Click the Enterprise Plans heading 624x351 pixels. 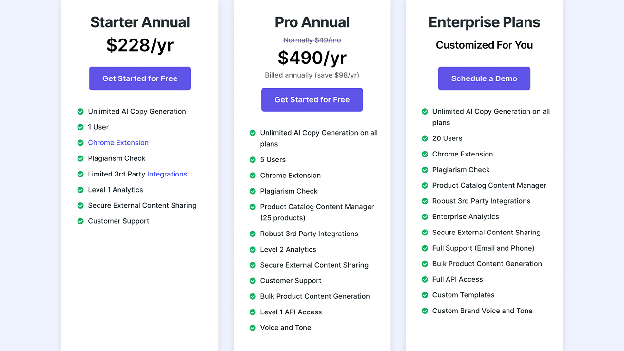click(484, 22)
